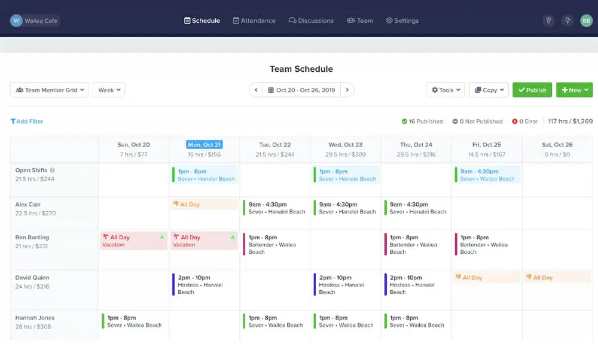598x359 pixels.
Task: Open the Discussions tab
Action: tap(311, 20)
